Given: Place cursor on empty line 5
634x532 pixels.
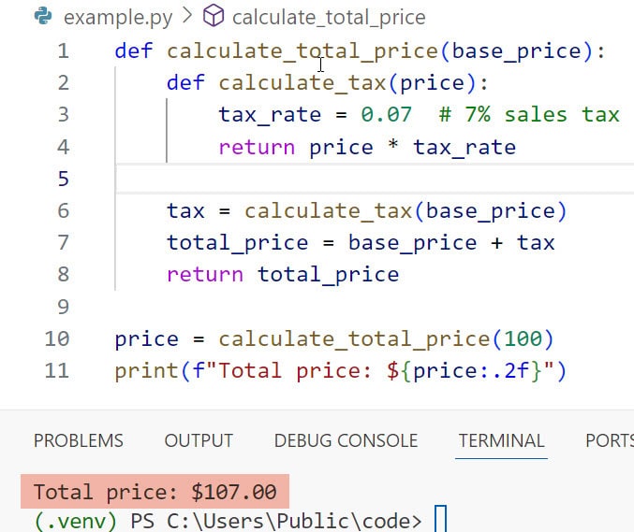Looking at the screenshot, I should coord(375,179).
